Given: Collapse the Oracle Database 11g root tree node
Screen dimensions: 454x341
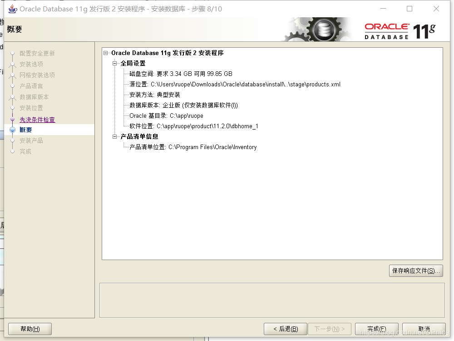Looking at the screenshot, I should click(106, 53).
